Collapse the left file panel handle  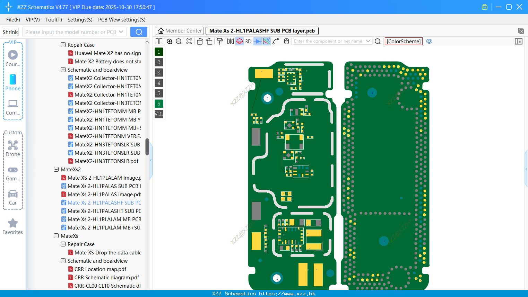click(x=151, y=160)
